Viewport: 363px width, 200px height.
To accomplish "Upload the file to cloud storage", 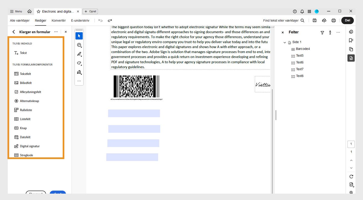I will click(x=324, y=20).
